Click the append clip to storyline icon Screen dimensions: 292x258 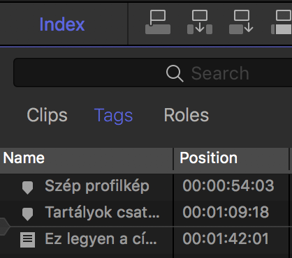tap(241, 22)
